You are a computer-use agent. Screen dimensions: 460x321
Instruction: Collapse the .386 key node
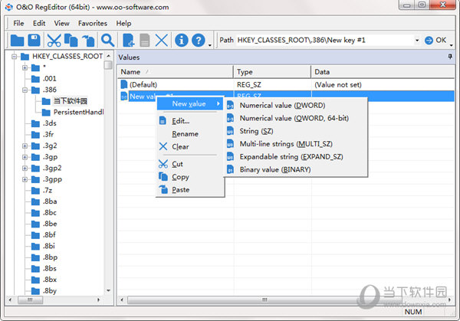25,90
